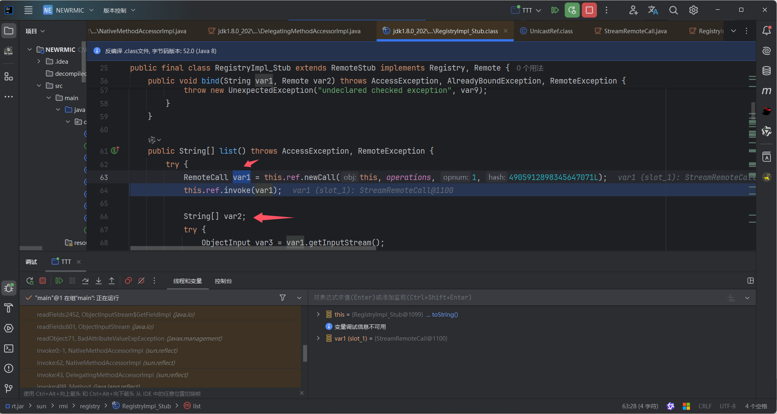This screenshot has width=777, height=414.
Task: Open Project view dropdown
Action: pyautogui.click(x=35, y=31)
